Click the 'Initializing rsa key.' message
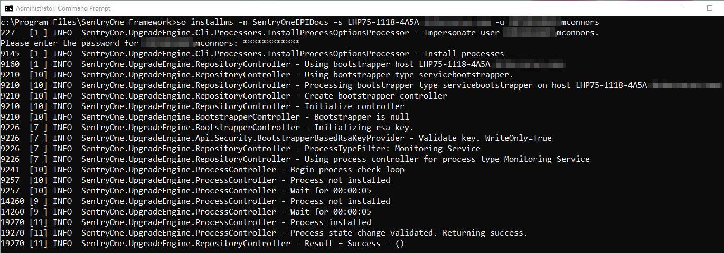 point(364,128)
